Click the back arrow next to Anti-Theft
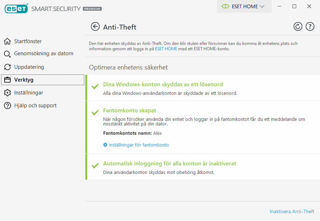This screenshot has height=221, width=320. click(x=95, y=27)
